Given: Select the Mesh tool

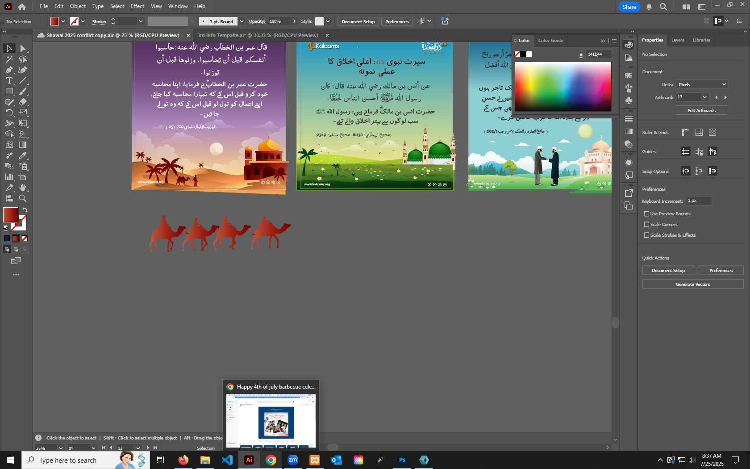Looking at the screenshot, I should 9,145.
